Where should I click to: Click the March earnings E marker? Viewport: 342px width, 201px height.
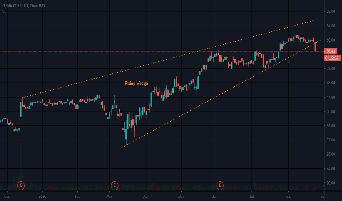(x=114, y=185)
